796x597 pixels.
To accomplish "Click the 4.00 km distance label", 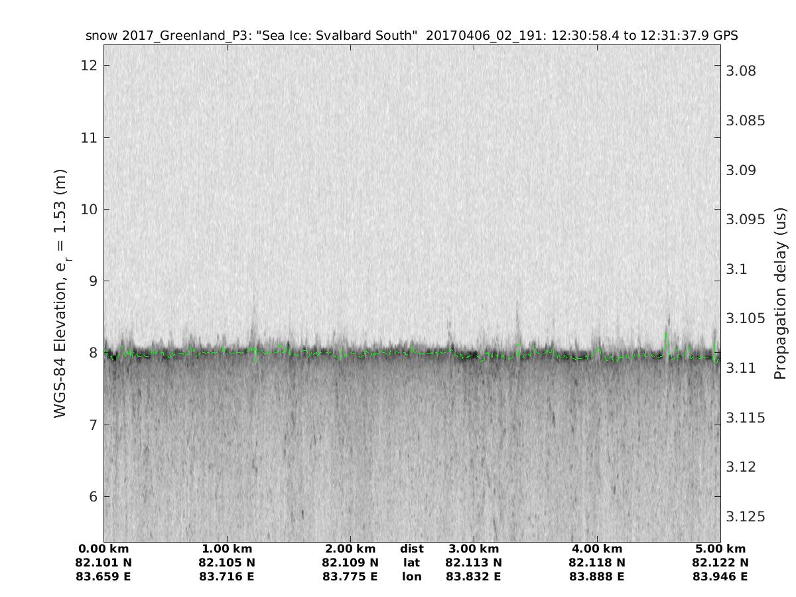I will [597, 549].
